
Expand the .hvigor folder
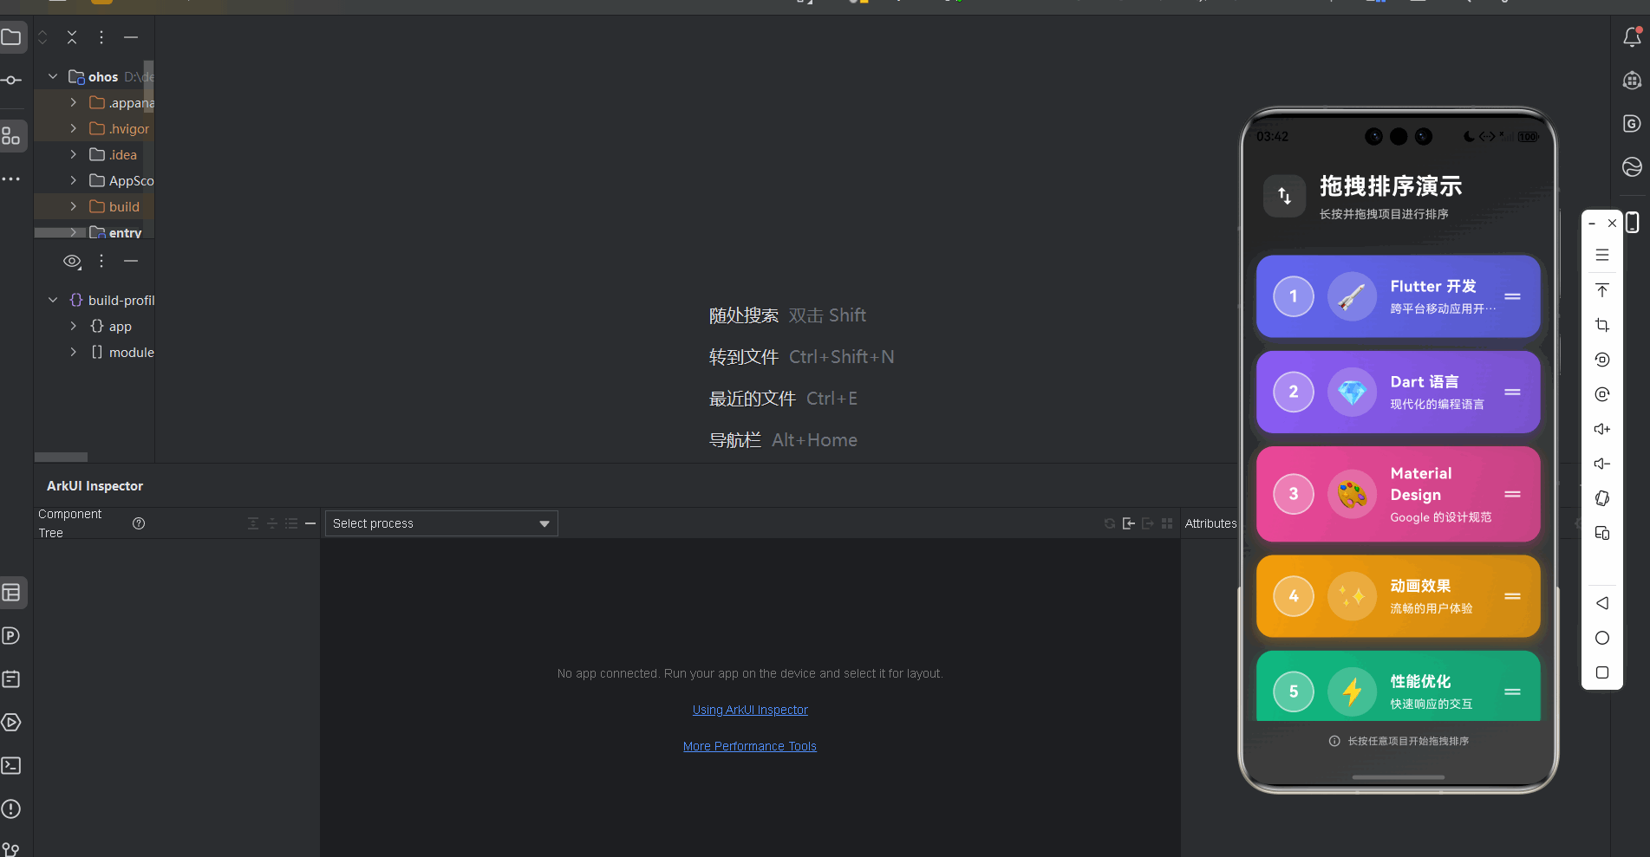(74, 128)
